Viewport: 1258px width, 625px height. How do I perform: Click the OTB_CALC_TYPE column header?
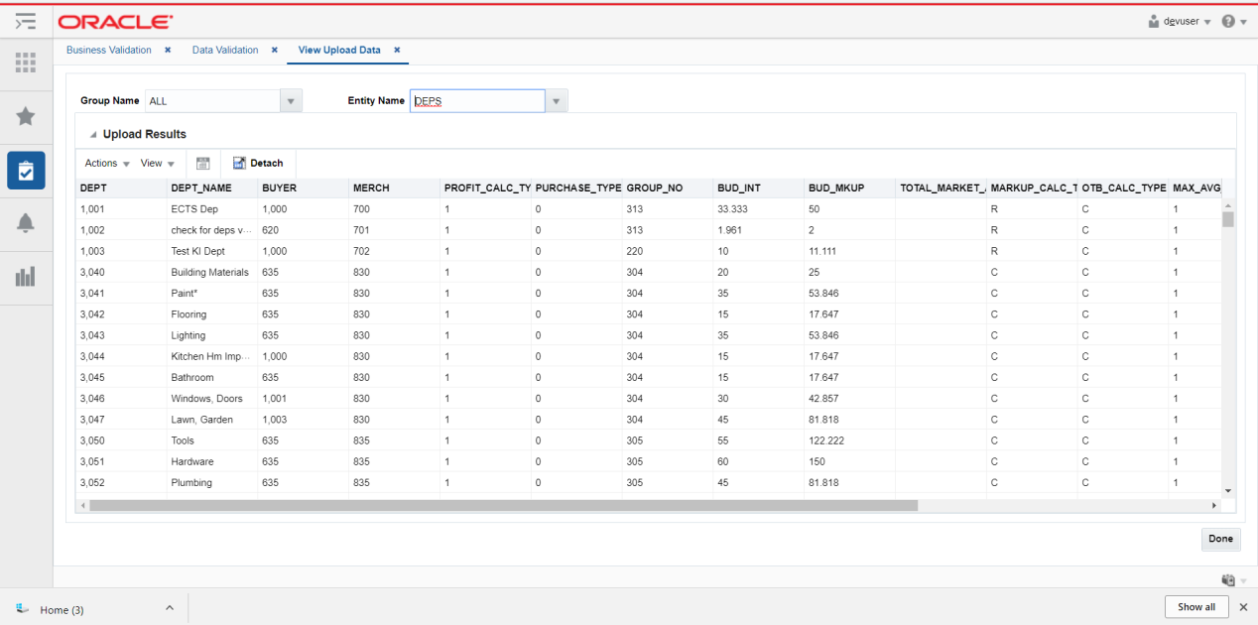(1123, 188)
